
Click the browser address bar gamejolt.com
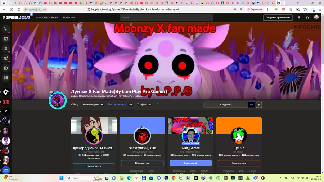click(37, 9)
